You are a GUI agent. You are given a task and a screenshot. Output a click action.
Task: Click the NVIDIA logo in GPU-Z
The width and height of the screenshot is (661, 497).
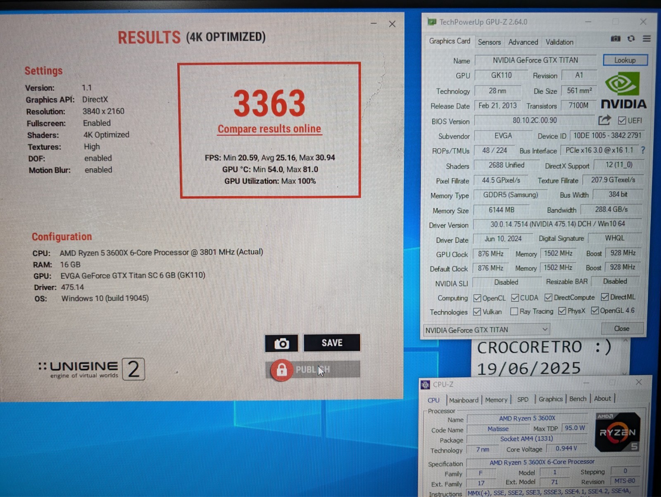coord(623,90)
